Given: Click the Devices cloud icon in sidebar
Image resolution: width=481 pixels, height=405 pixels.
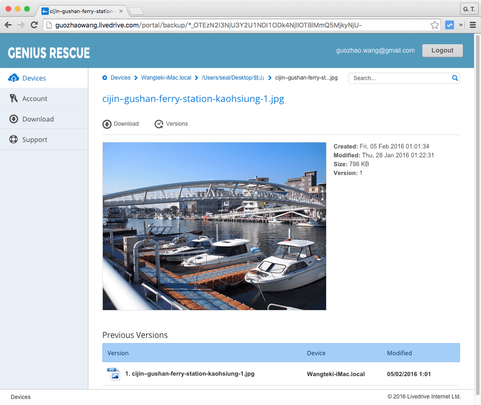Looking at the screenshot, I should click(x=13, y=78).
